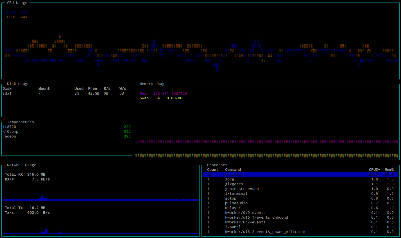
Task: Click the Network Usage panel title
Action: click(x=22, y=165)
